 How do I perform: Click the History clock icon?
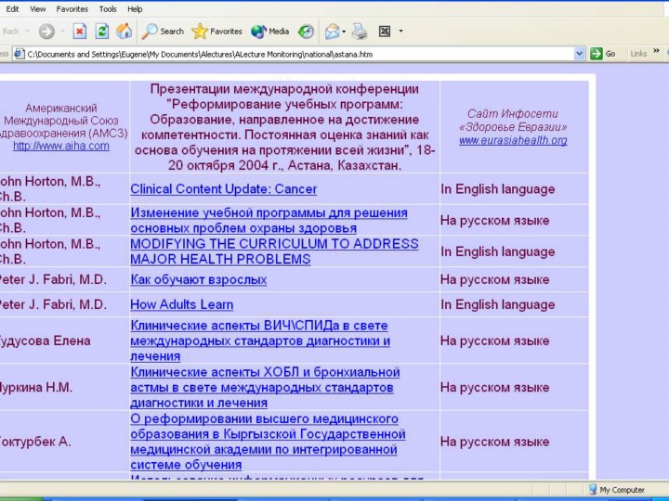click(x=306, y=31)
